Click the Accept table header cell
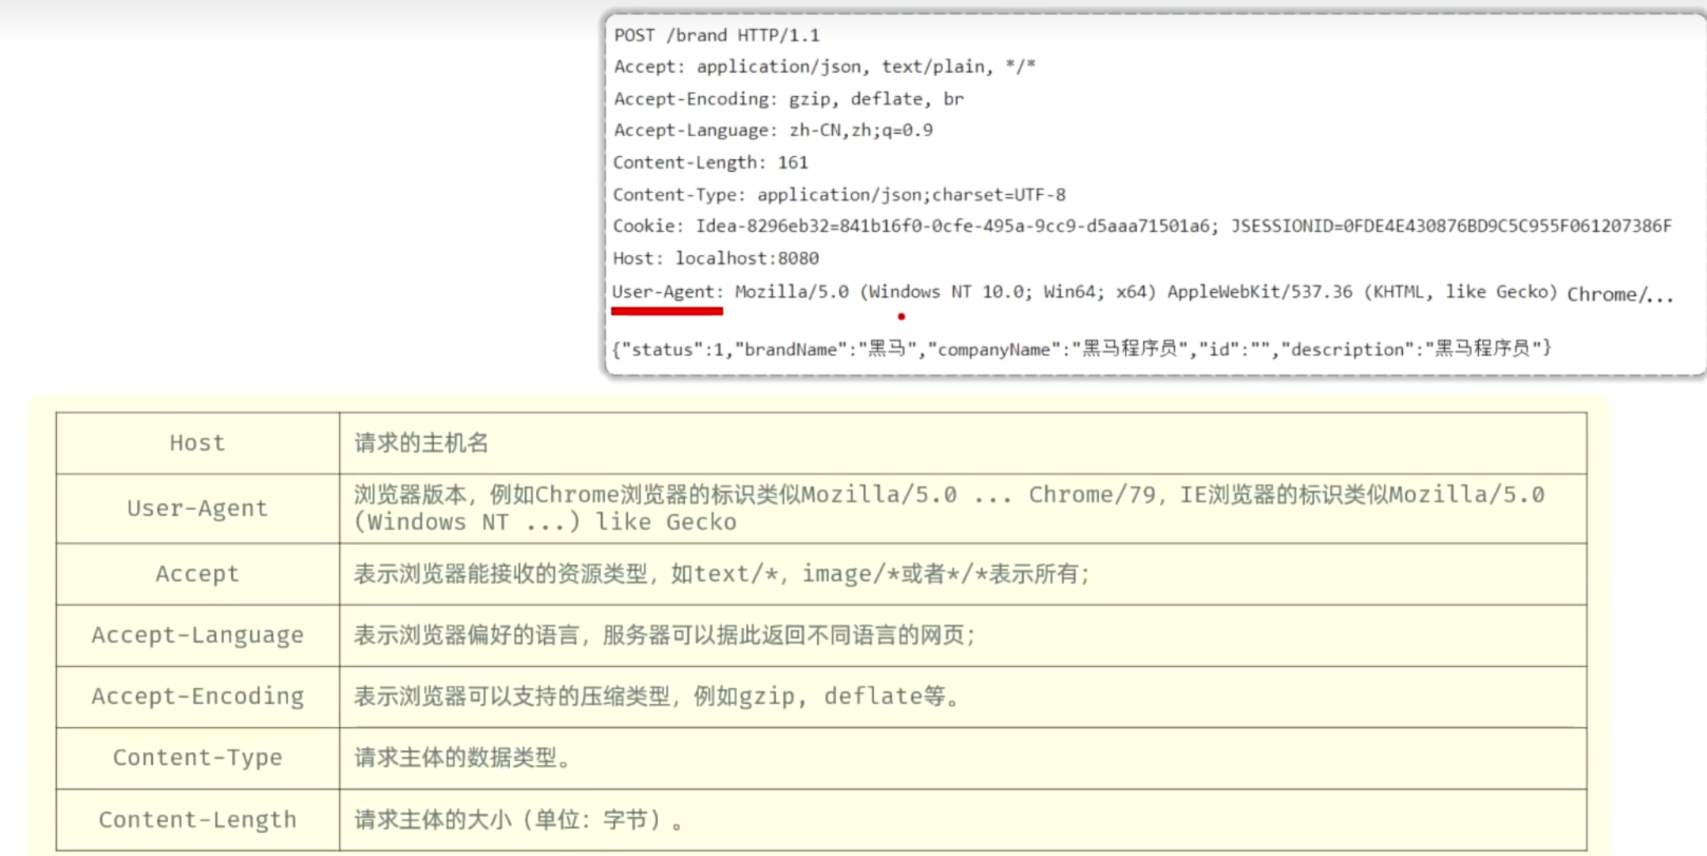This screenshot has width=1707, height=856. [x=197, y=573]
